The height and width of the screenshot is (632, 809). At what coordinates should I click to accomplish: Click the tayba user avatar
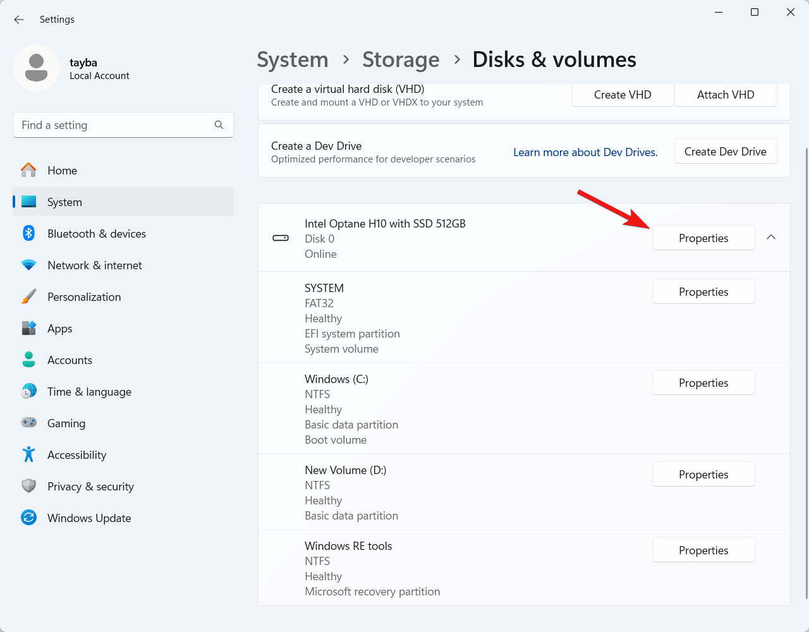pos(37,68)
